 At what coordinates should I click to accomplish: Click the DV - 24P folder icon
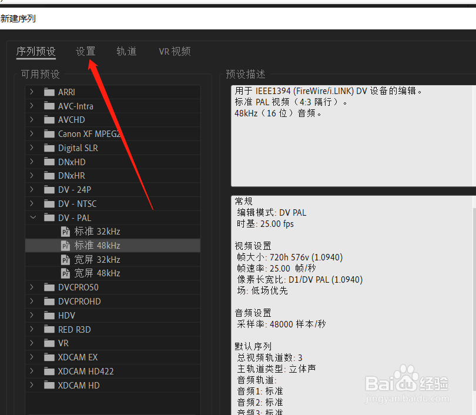coord(49,190)
